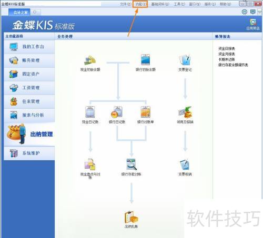Screen dimensions: 263x238
Task: Open the 出纳扎账 clipboard icon
Action: pos(131,217)
